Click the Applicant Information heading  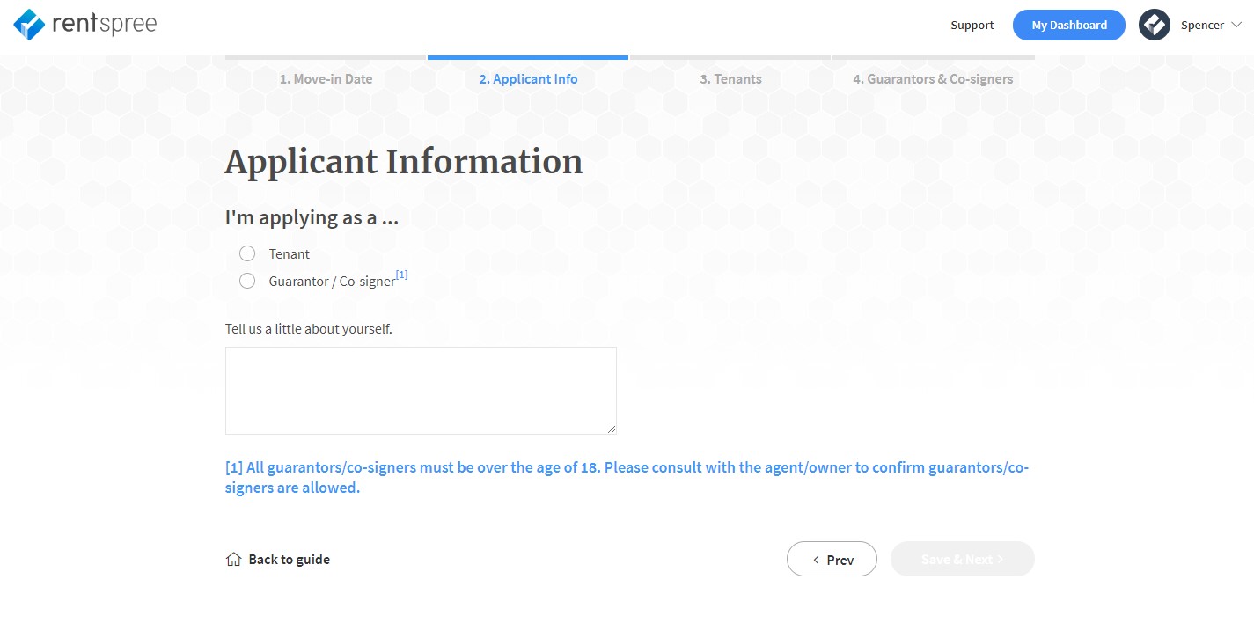pos(404,162)
